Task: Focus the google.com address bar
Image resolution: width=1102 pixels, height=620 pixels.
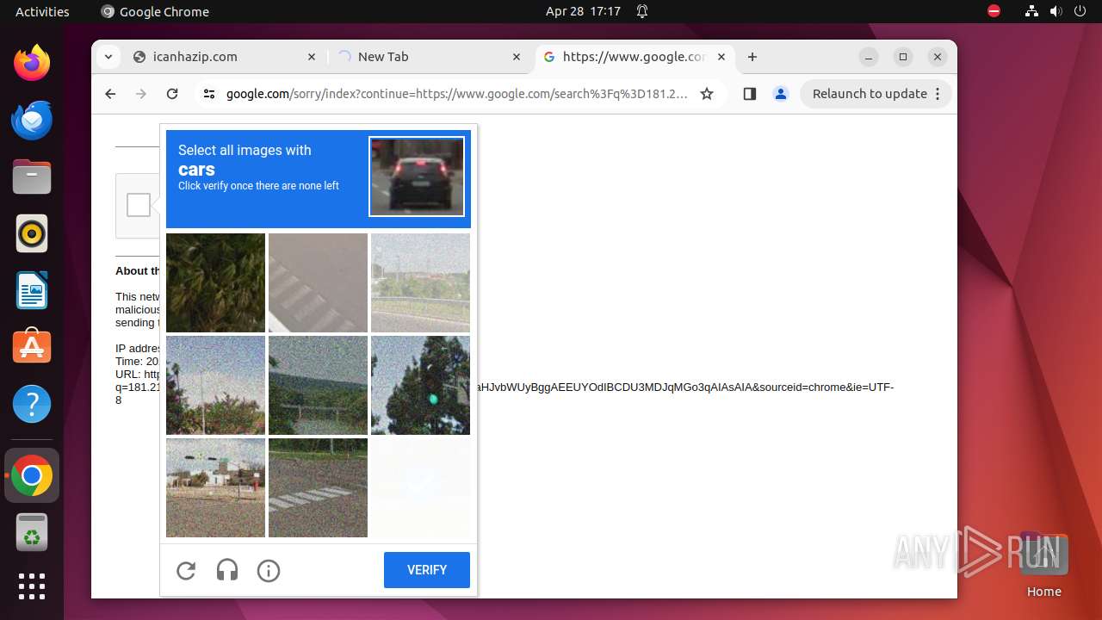Action: (x=457, y=94)
